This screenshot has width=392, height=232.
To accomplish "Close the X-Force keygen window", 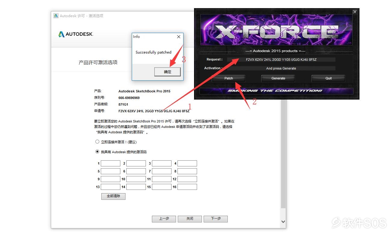I will [x=355, y=12].
